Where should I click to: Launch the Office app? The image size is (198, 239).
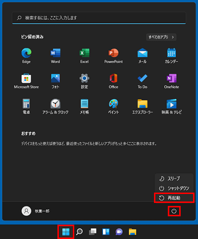coord(113,81)
